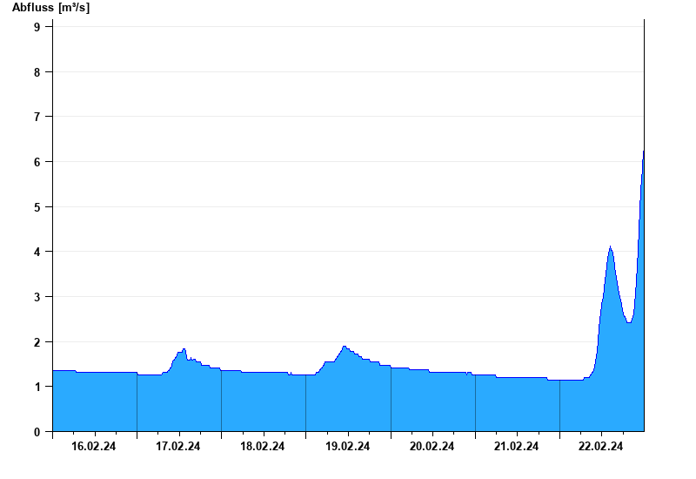Click the final spike above 6 m³/s

pyautogui.click(x=643, y=152)
